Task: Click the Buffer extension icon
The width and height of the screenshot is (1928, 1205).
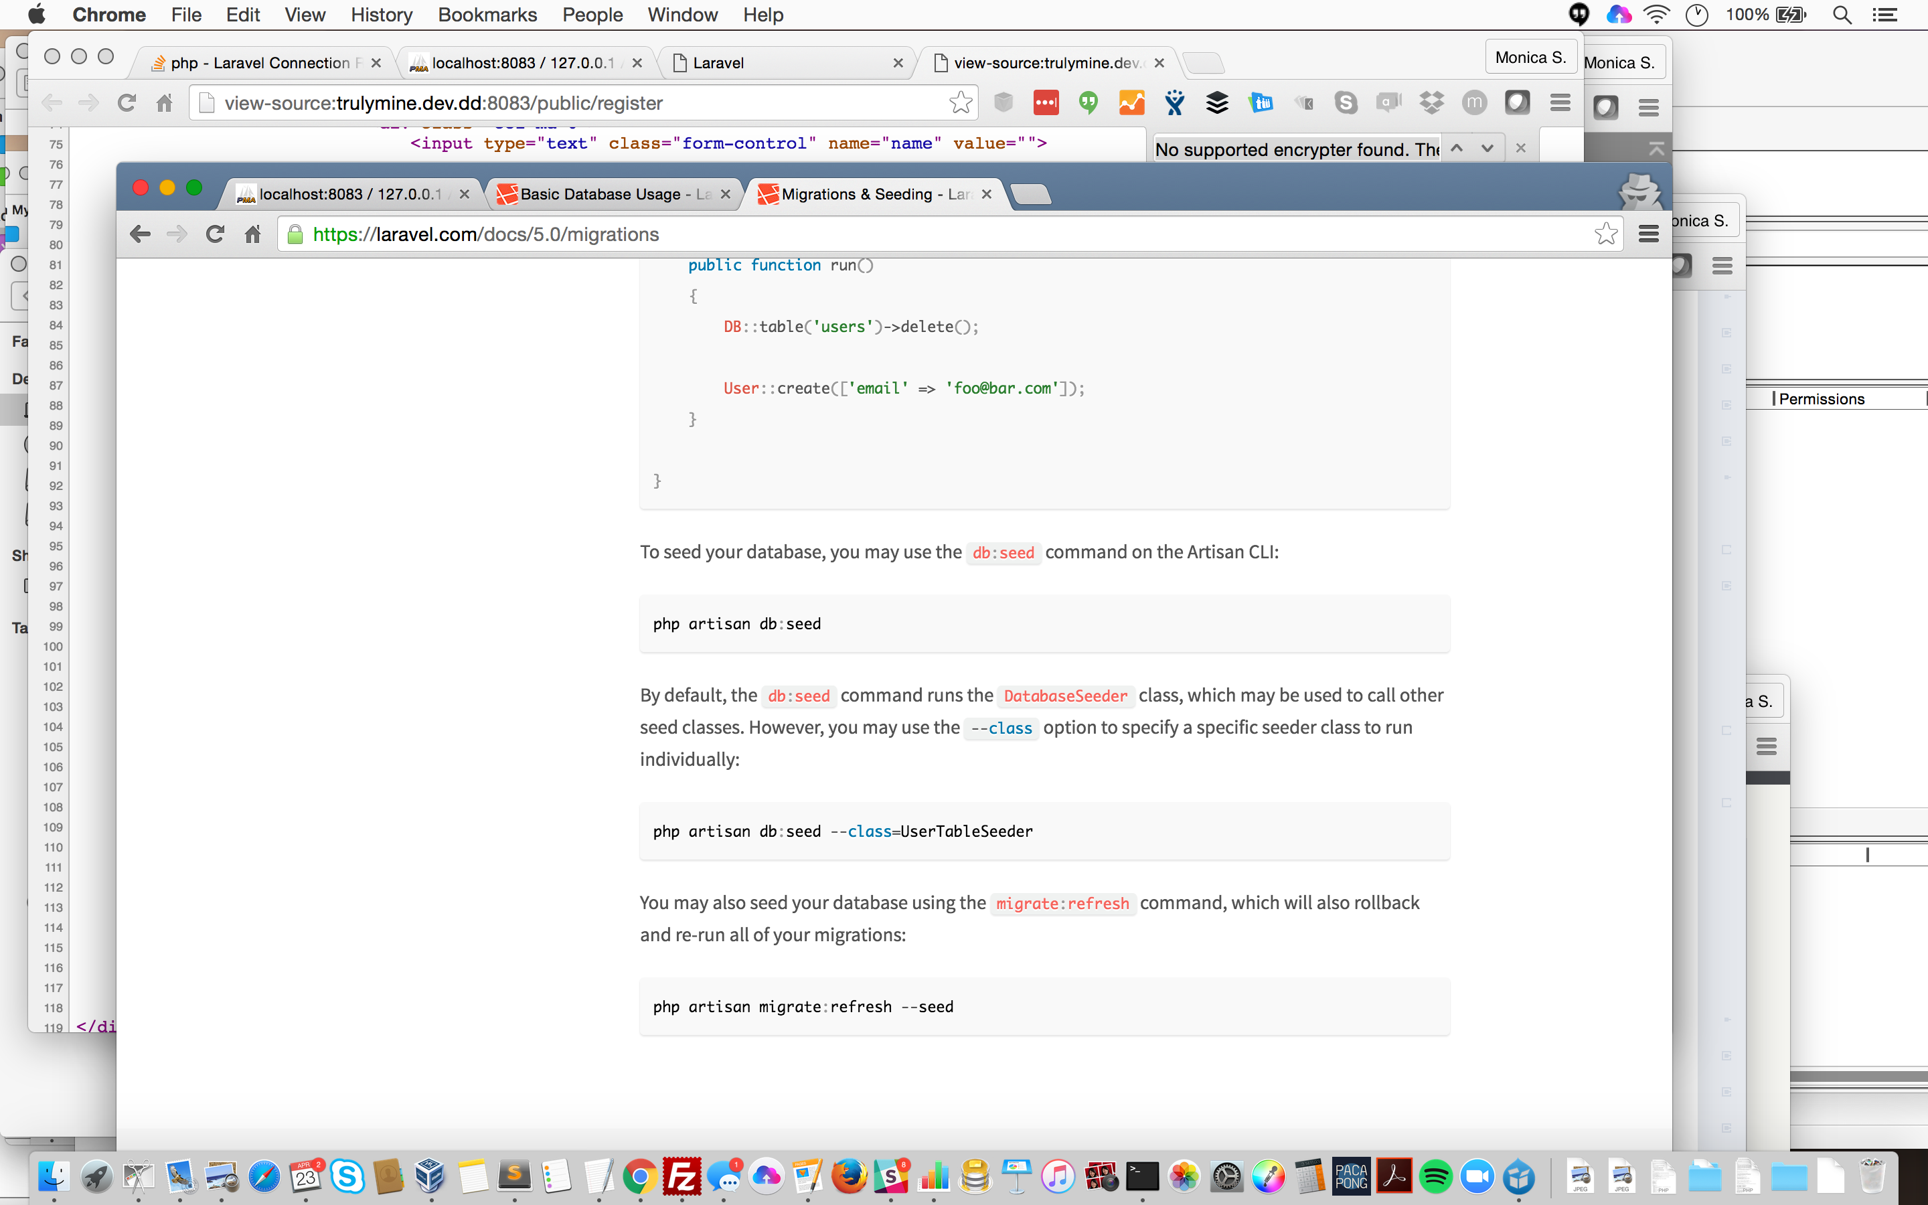Action: coord(1216,103)
